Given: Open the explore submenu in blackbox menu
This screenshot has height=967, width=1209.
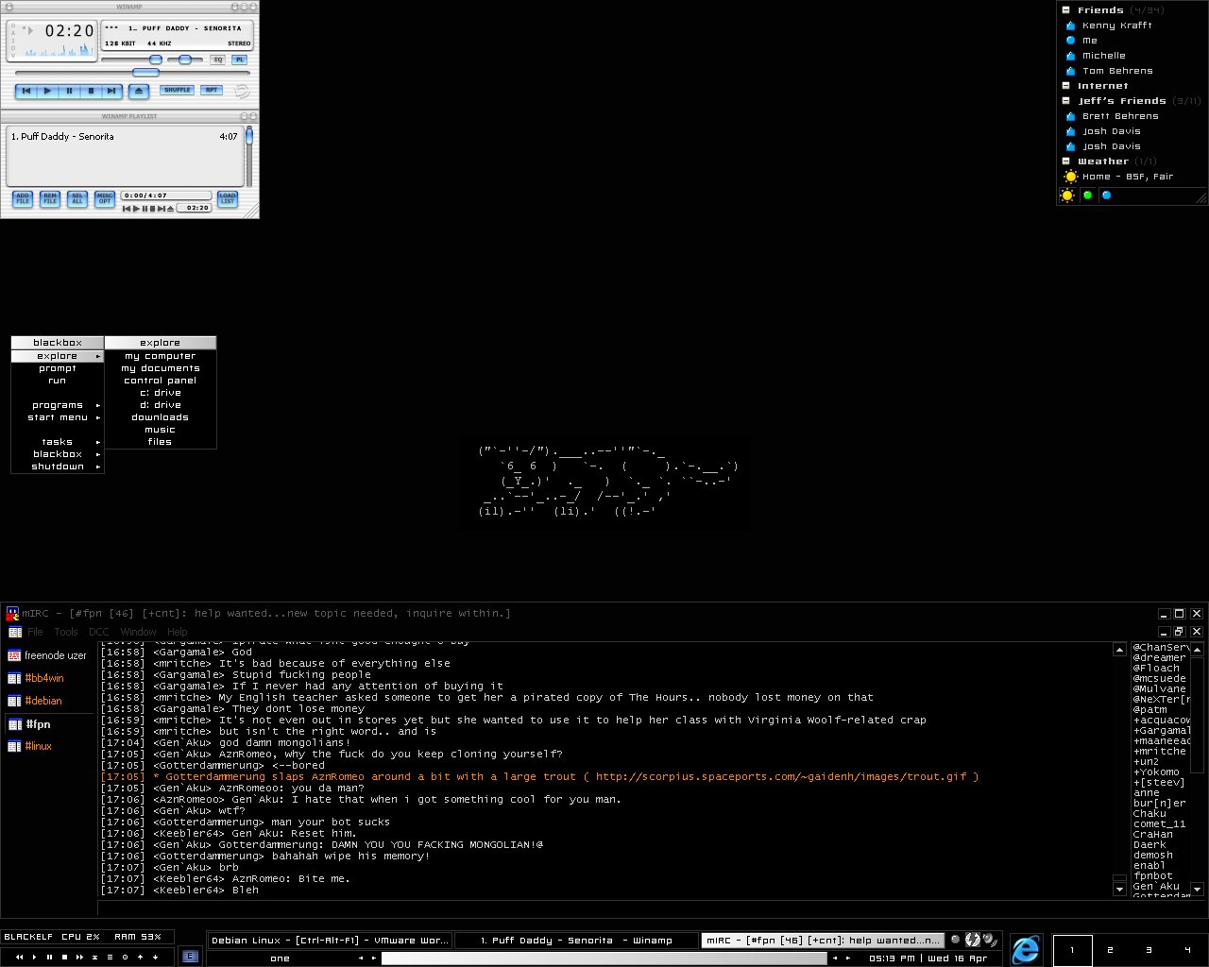Looking at the screenshot, I should [x=58, y=356].
